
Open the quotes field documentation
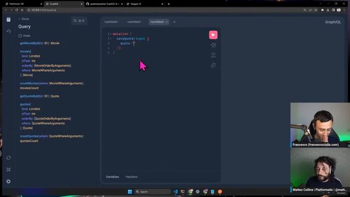point(25,105)
